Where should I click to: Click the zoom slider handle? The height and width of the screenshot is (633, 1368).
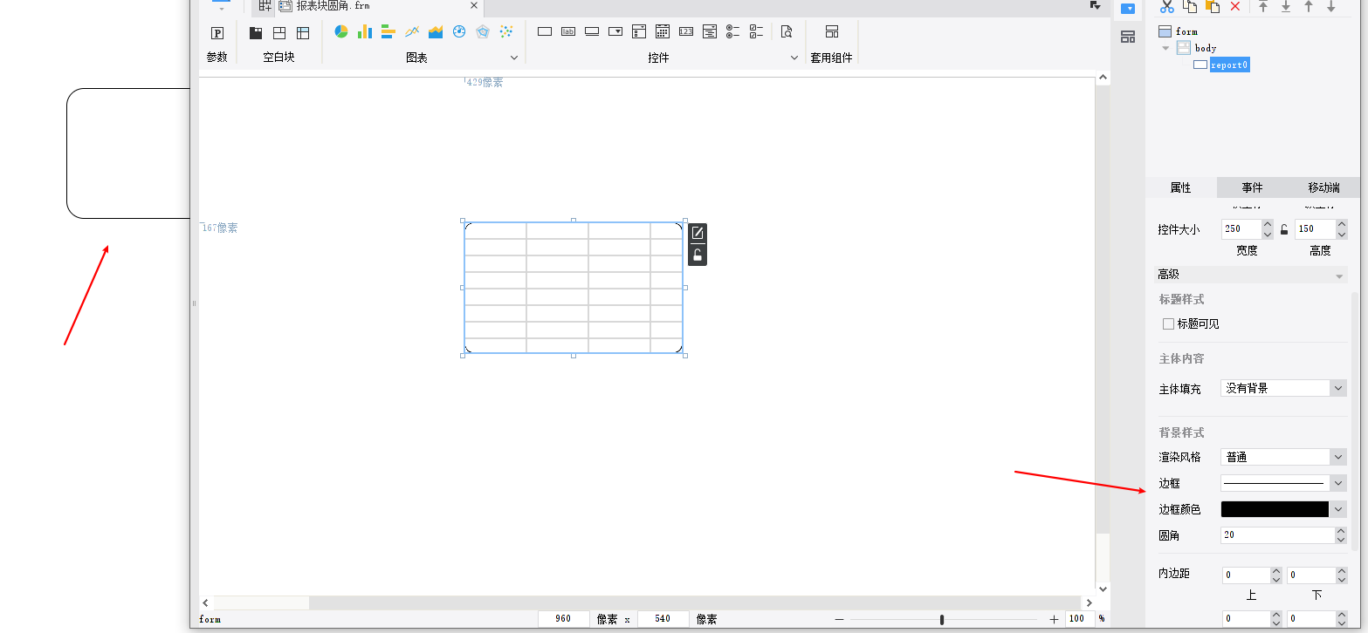tap(941, 619)
